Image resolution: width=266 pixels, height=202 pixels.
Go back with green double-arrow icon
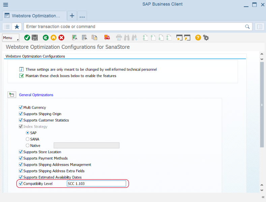point(46,38)
